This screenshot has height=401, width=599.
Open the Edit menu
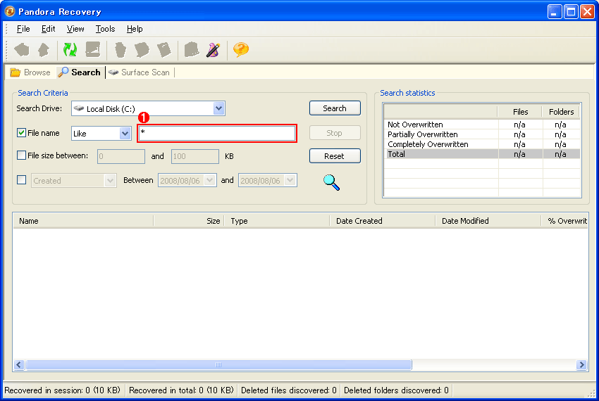(x=48, y=29)
